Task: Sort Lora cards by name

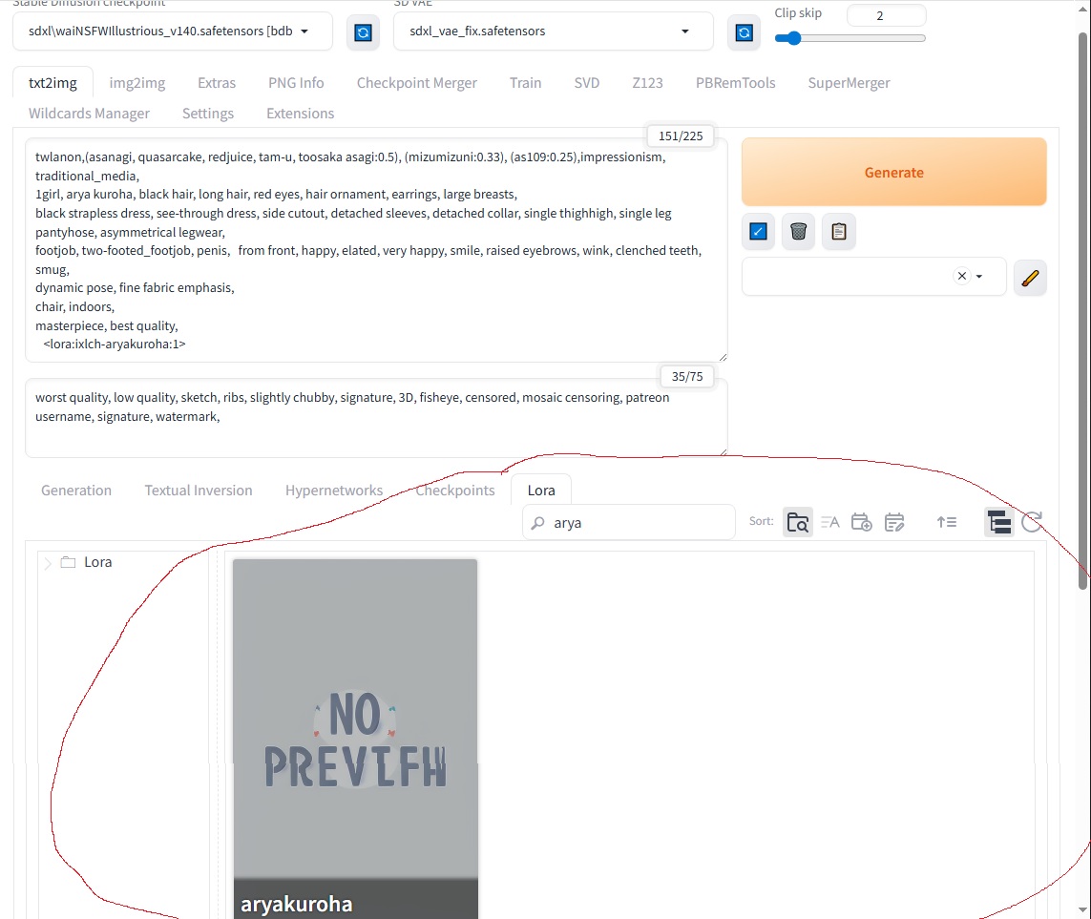Action: coord(829,522)
